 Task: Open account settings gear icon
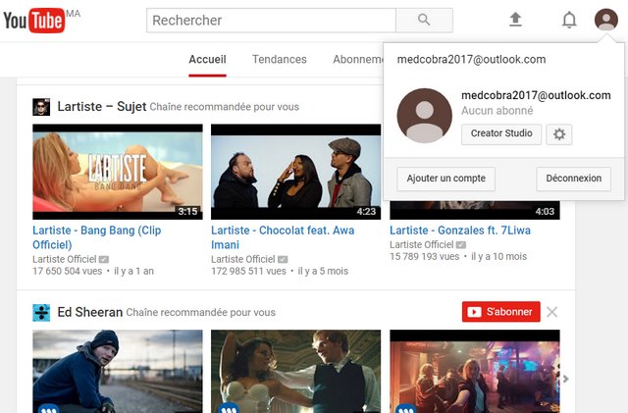pyautogui.click(x=559, y=134)
